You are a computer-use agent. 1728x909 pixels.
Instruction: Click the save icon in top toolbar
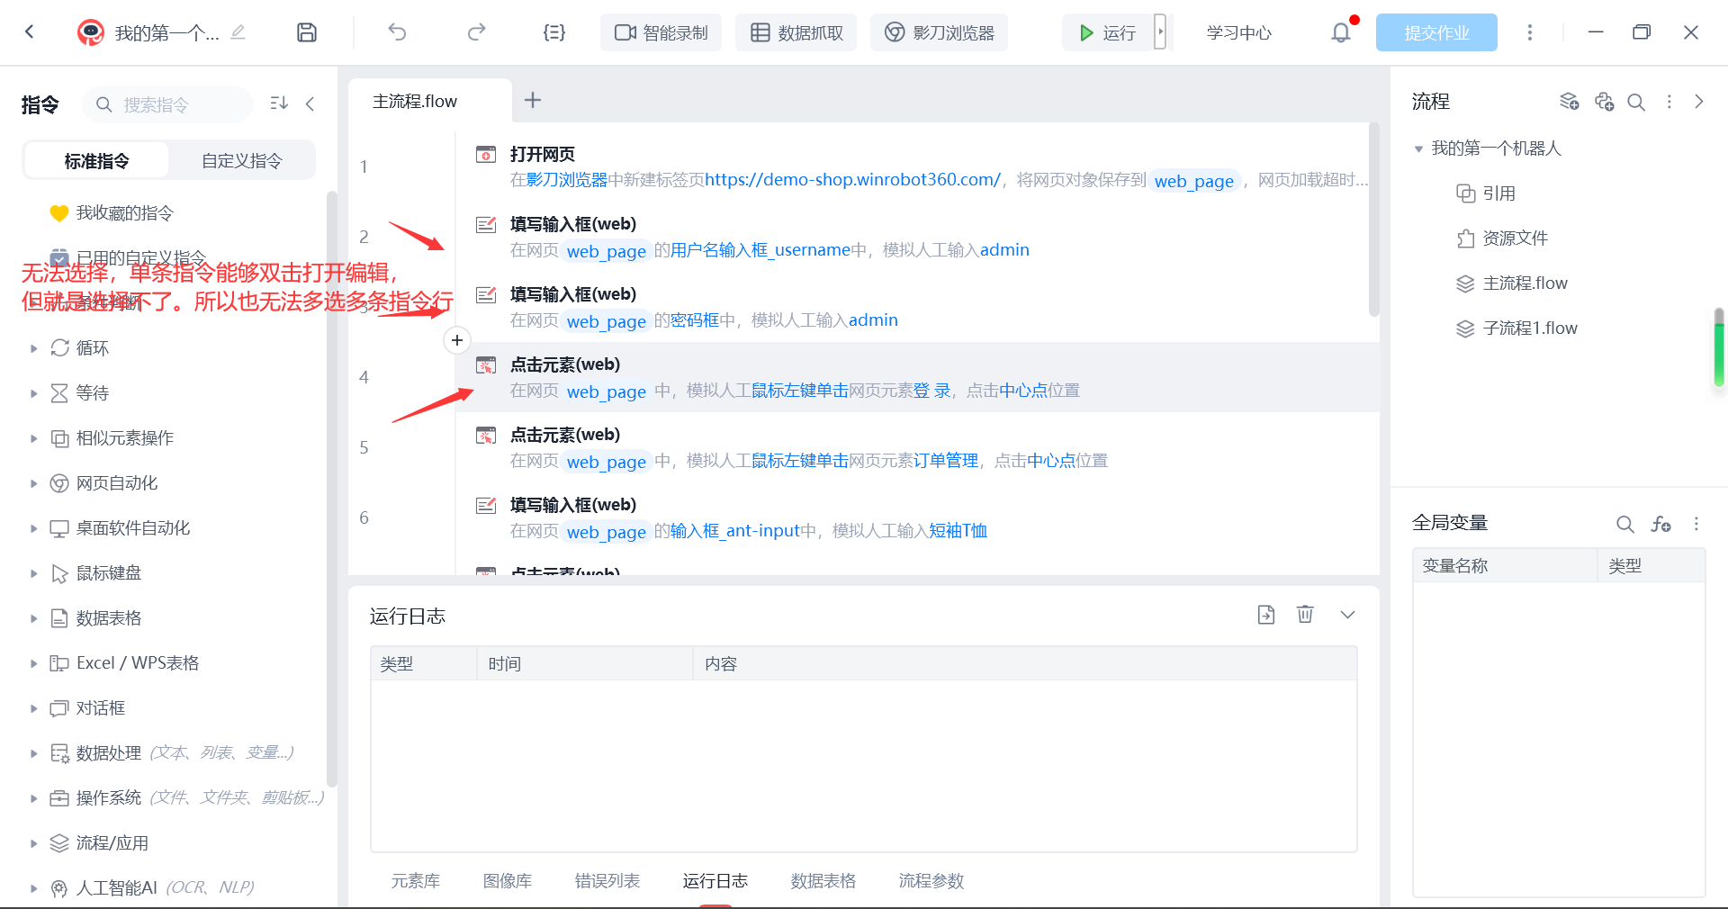coord(307,32)
